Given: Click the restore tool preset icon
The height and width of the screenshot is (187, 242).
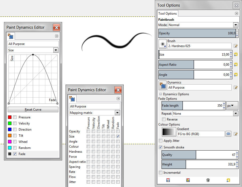Looking at the screenshot, I should click(188, 180).
